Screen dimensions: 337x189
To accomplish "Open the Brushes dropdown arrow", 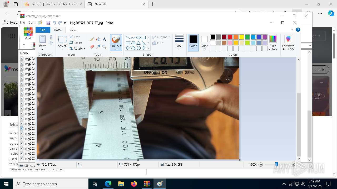I will coord(116,49).
